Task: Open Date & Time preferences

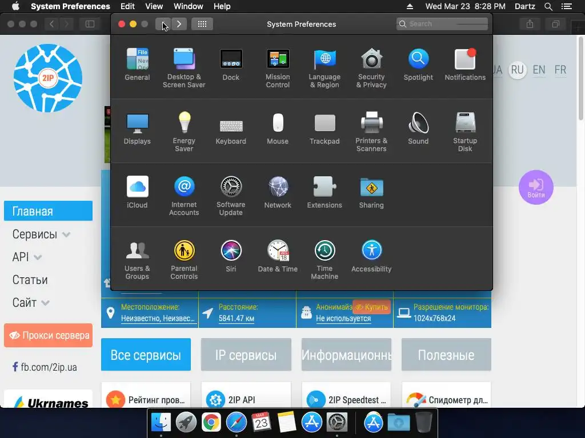Action: tap(278, 256)
